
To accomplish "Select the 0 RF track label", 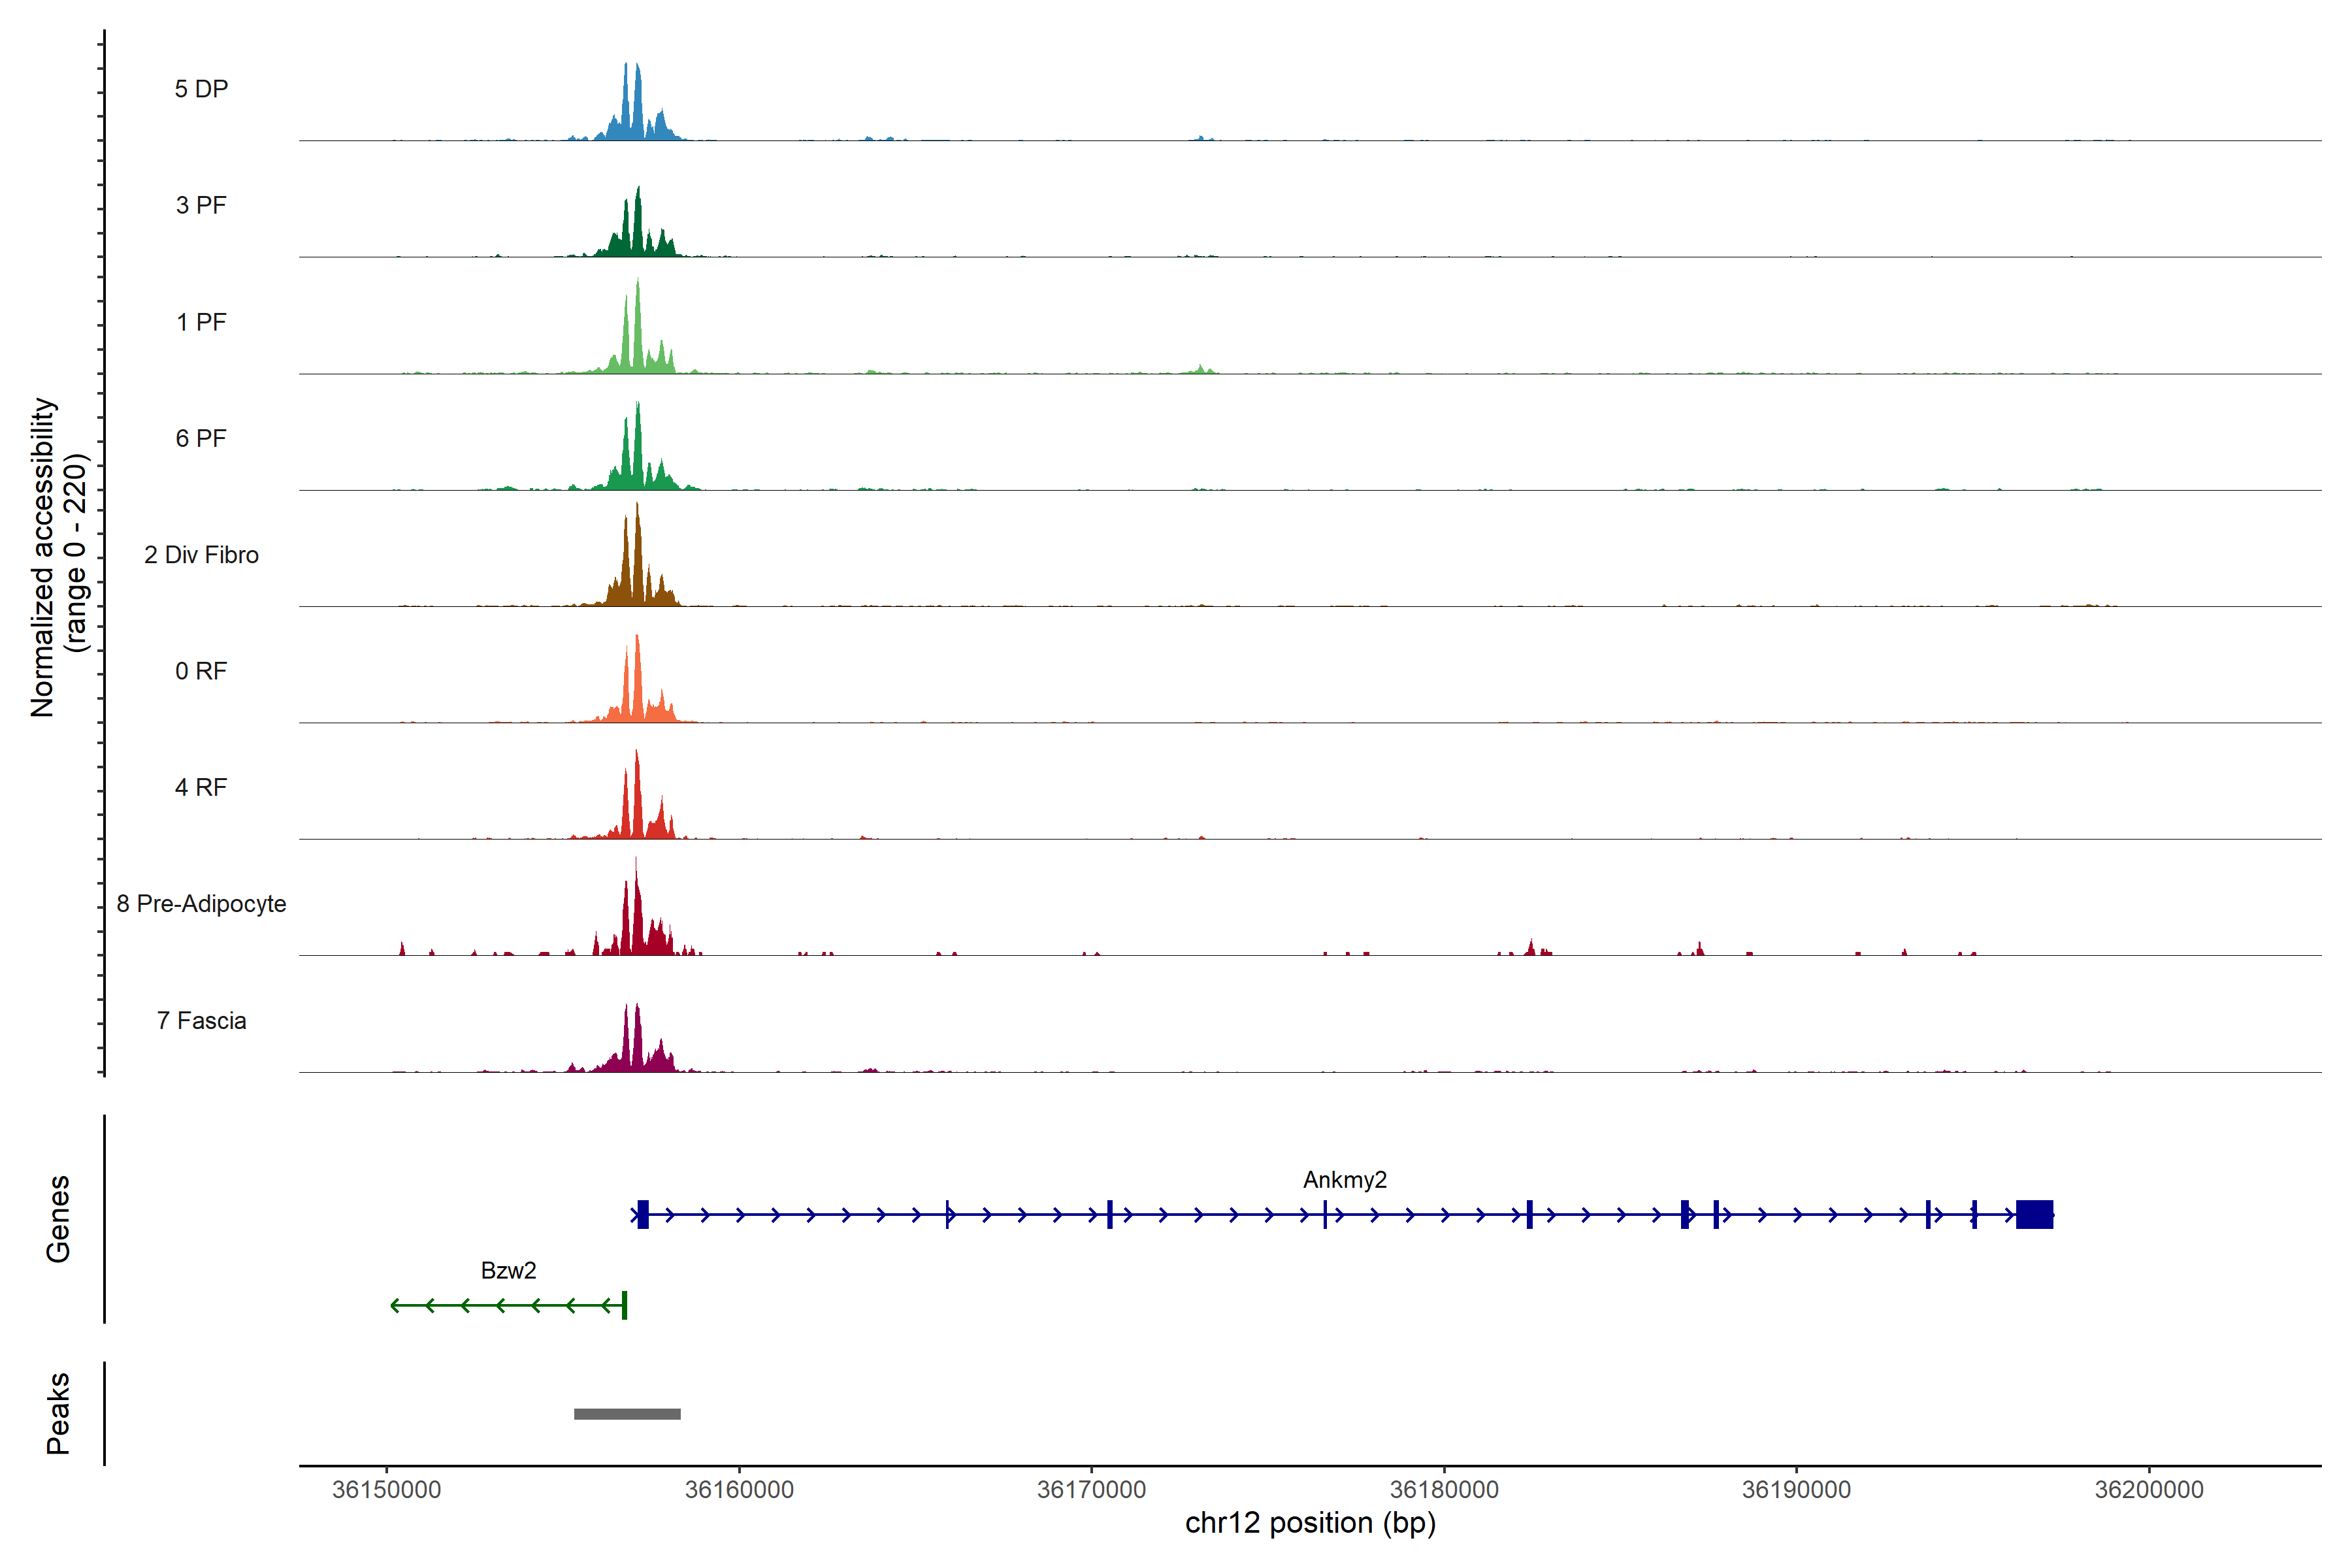I will point(201,671).
